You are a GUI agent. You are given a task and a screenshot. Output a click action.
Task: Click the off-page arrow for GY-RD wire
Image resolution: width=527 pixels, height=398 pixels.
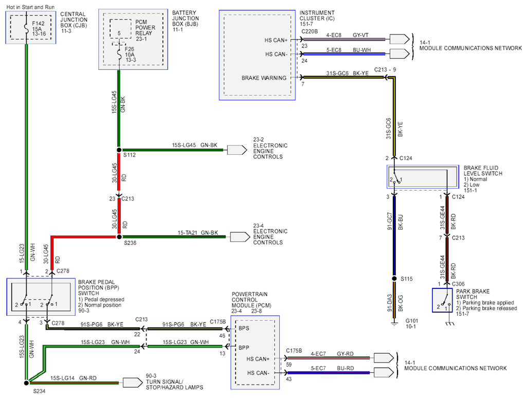pos(384,358)
